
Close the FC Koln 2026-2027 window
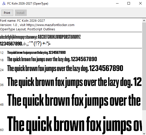(x=140, y=4)
